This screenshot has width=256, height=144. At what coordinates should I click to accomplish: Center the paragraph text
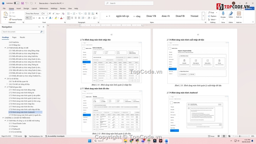click(x=72, y=18)
